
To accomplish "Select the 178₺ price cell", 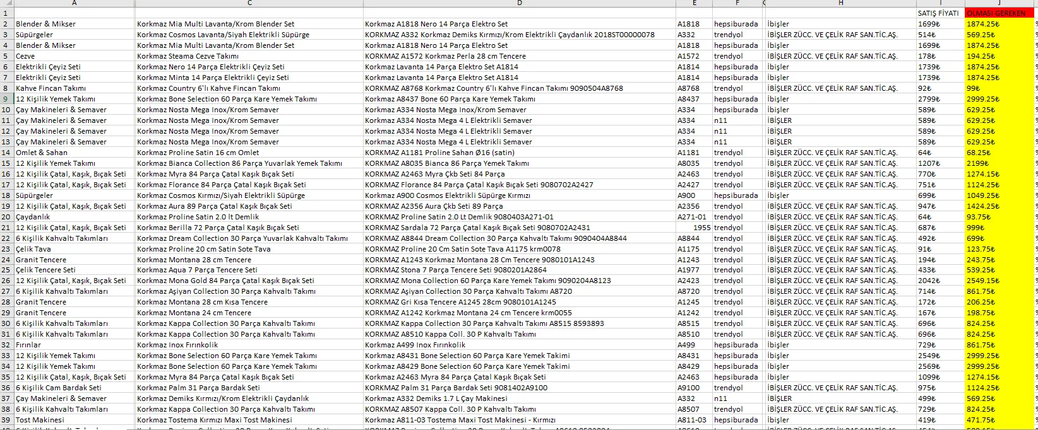I will (x=941, y=56).
